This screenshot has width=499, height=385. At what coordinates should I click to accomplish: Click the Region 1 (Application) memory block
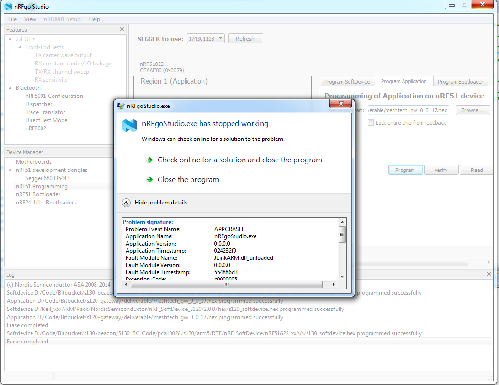[x=223, y=86]
